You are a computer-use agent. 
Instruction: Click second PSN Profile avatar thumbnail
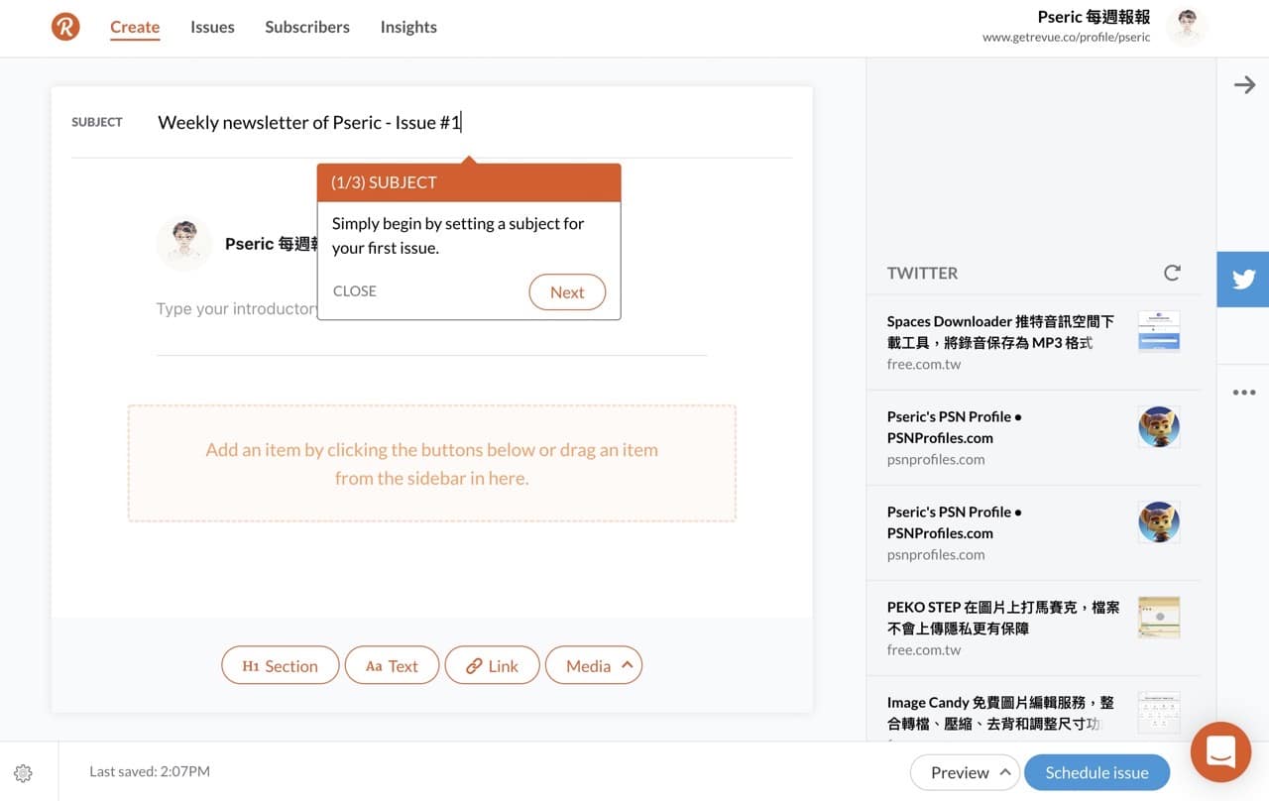1159,521
